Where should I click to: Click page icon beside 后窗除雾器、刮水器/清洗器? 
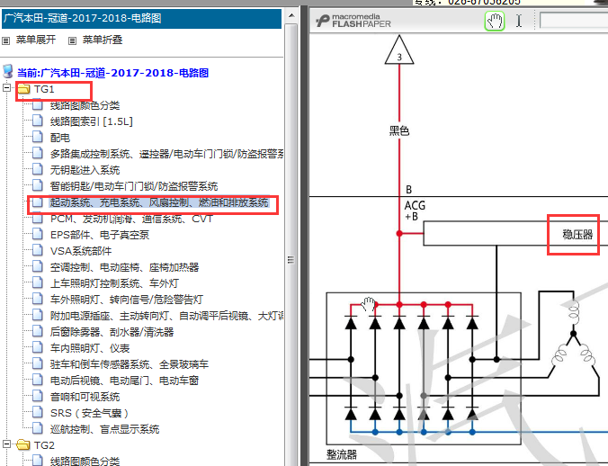(38, 331)
